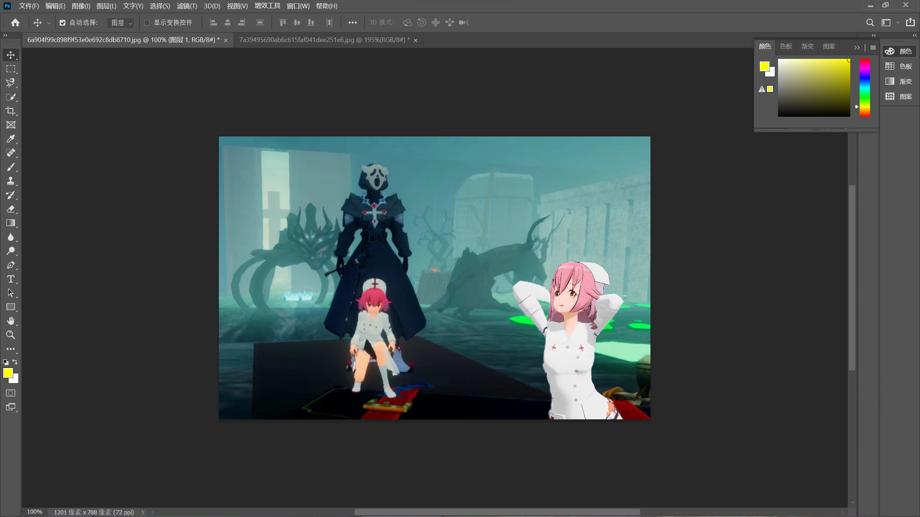Open the 图像(I) menu
Screen dimensions: 920x517
(x=81, y=6)
